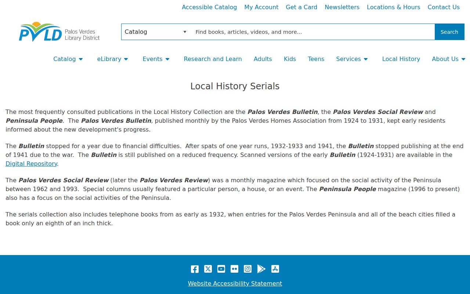The width and height of the screenshot is (470, 294).
Task: Open the My Account link
Action: click(x=261, y=7)
